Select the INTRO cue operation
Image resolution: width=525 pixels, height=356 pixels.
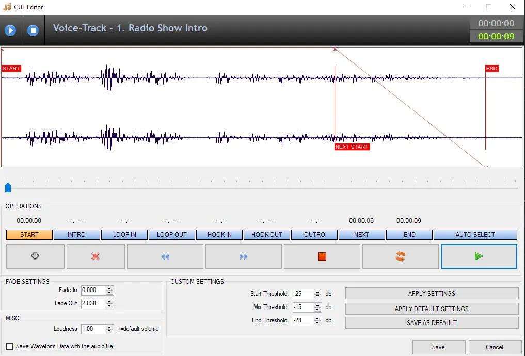click(77, 235)
